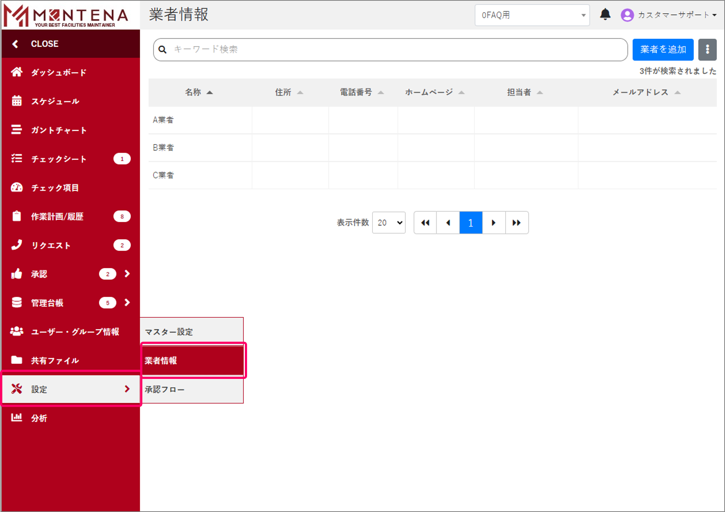This screenshot has width=725, height=512.
Task: Open チェック項目 gauge icon
Action: coord(17,188)
